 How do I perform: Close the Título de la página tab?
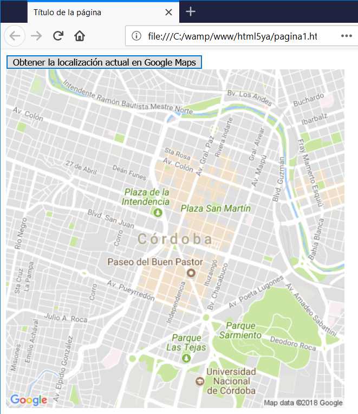pos(168,12)
